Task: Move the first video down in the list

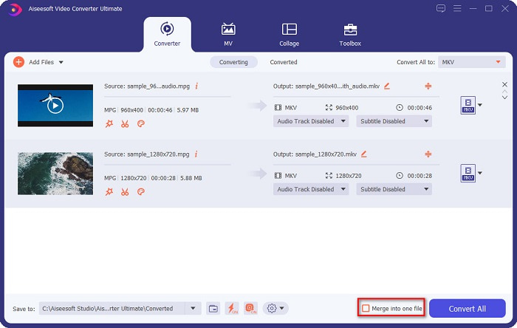Action: [504, 98]
